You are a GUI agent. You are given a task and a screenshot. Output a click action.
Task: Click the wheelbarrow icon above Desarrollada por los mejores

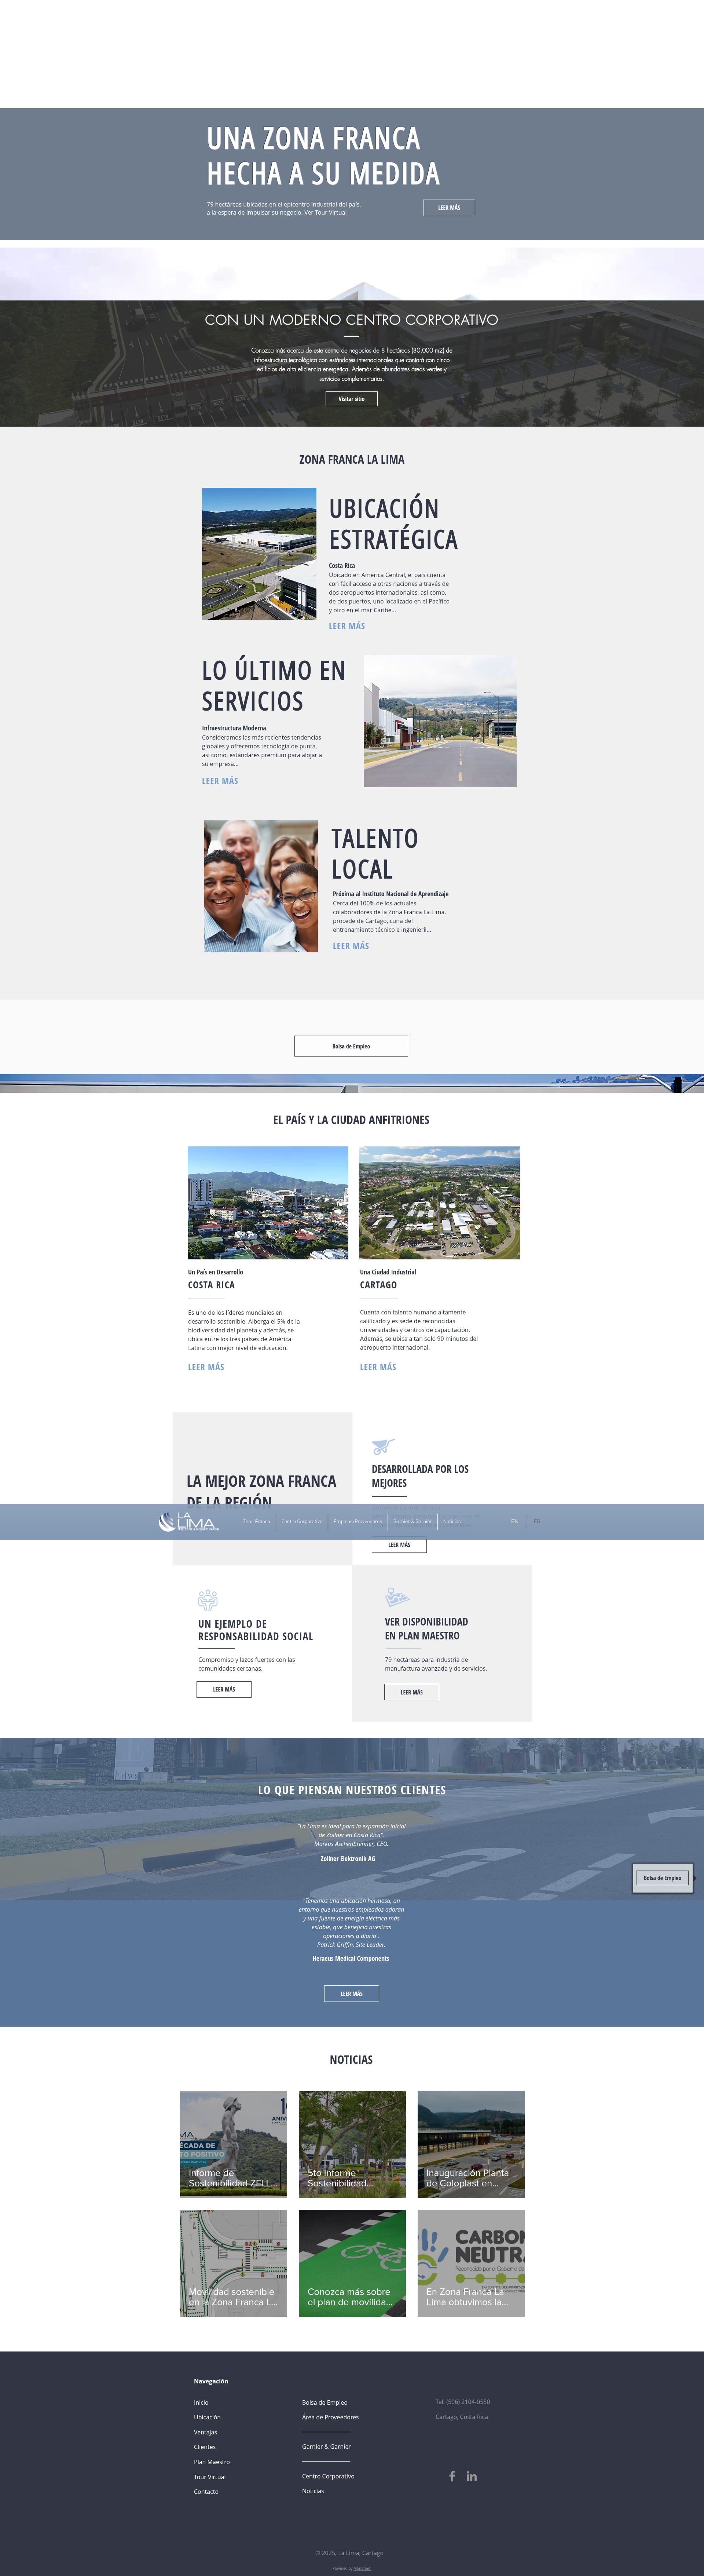383,1446
